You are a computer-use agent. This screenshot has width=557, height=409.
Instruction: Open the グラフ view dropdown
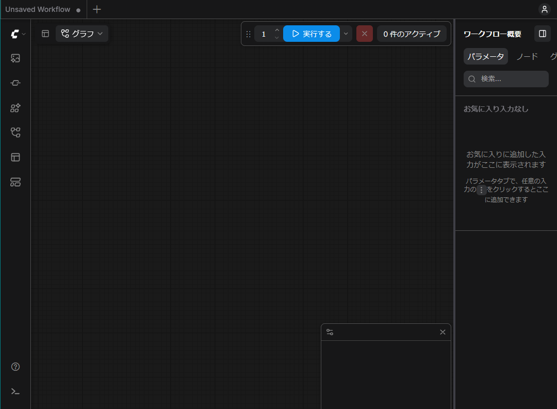(x=82, y=34)
